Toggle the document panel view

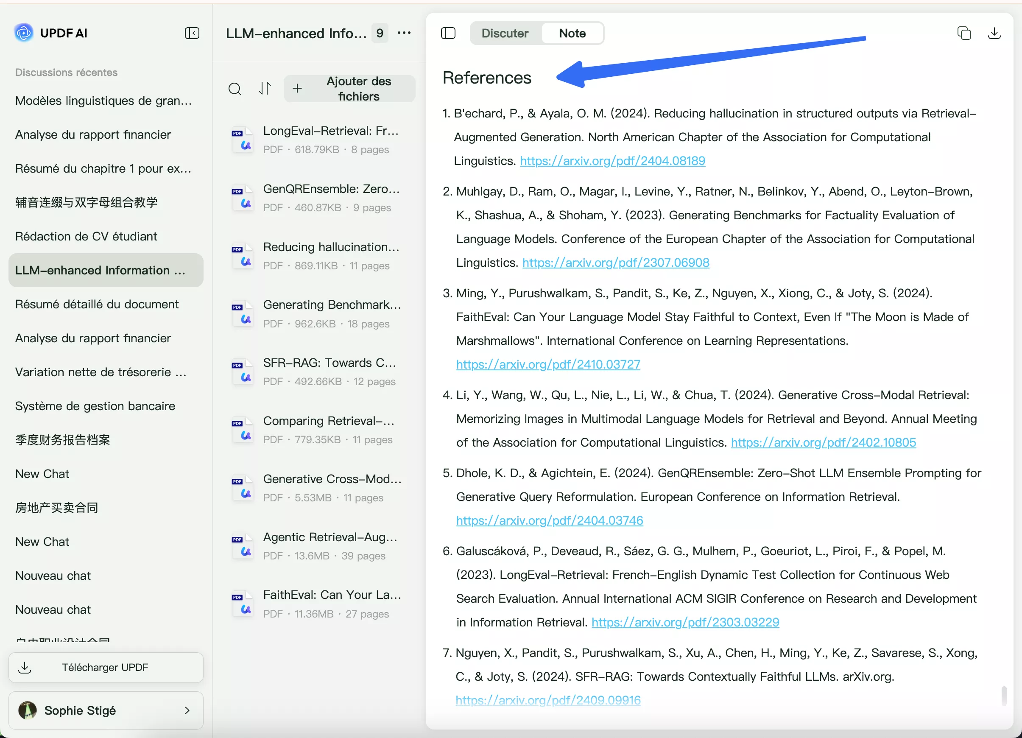448,33
